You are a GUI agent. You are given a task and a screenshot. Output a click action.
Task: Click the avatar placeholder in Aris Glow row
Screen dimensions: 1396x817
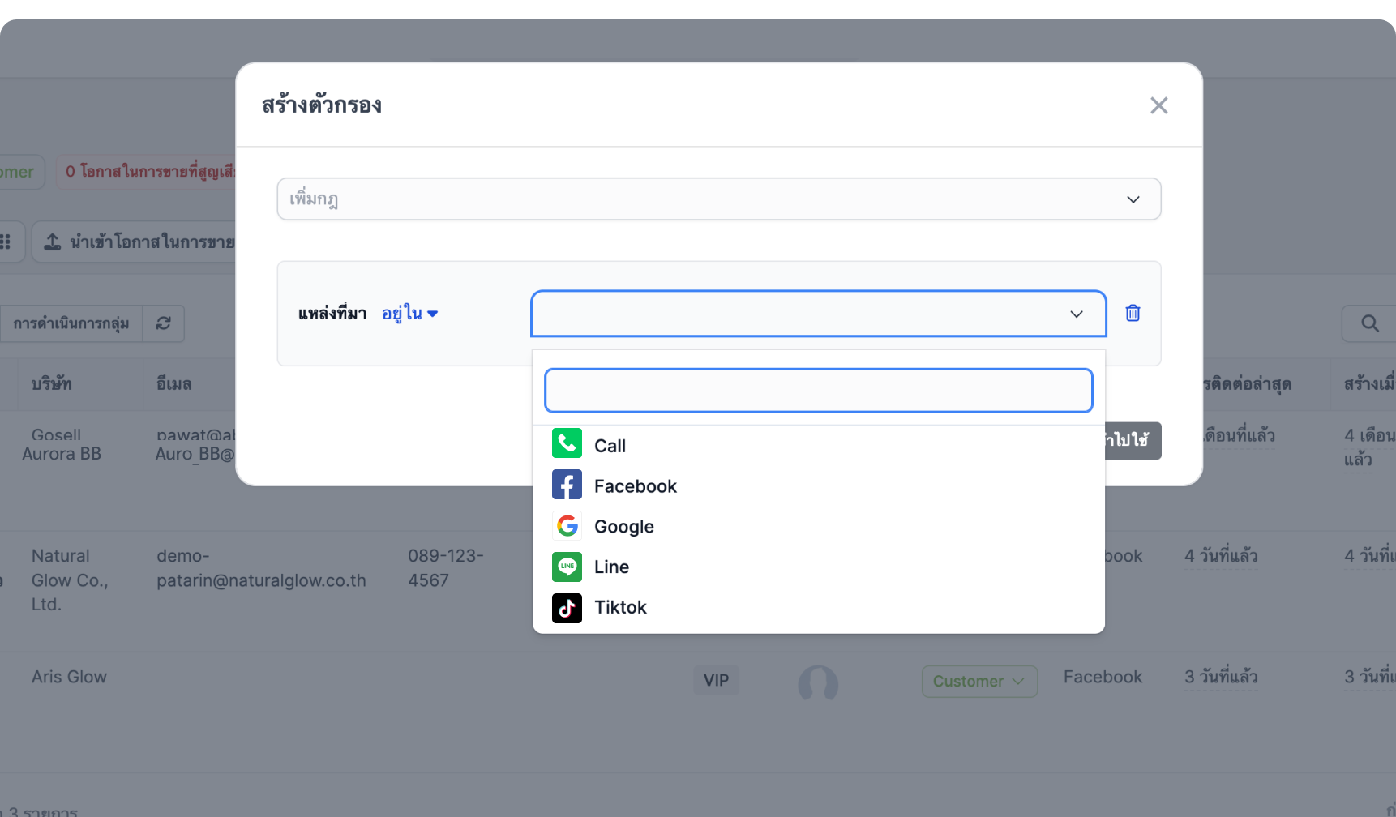818,683
